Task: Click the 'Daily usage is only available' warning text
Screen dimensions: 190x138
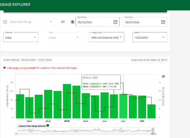Action: click(x=42, y=68)
